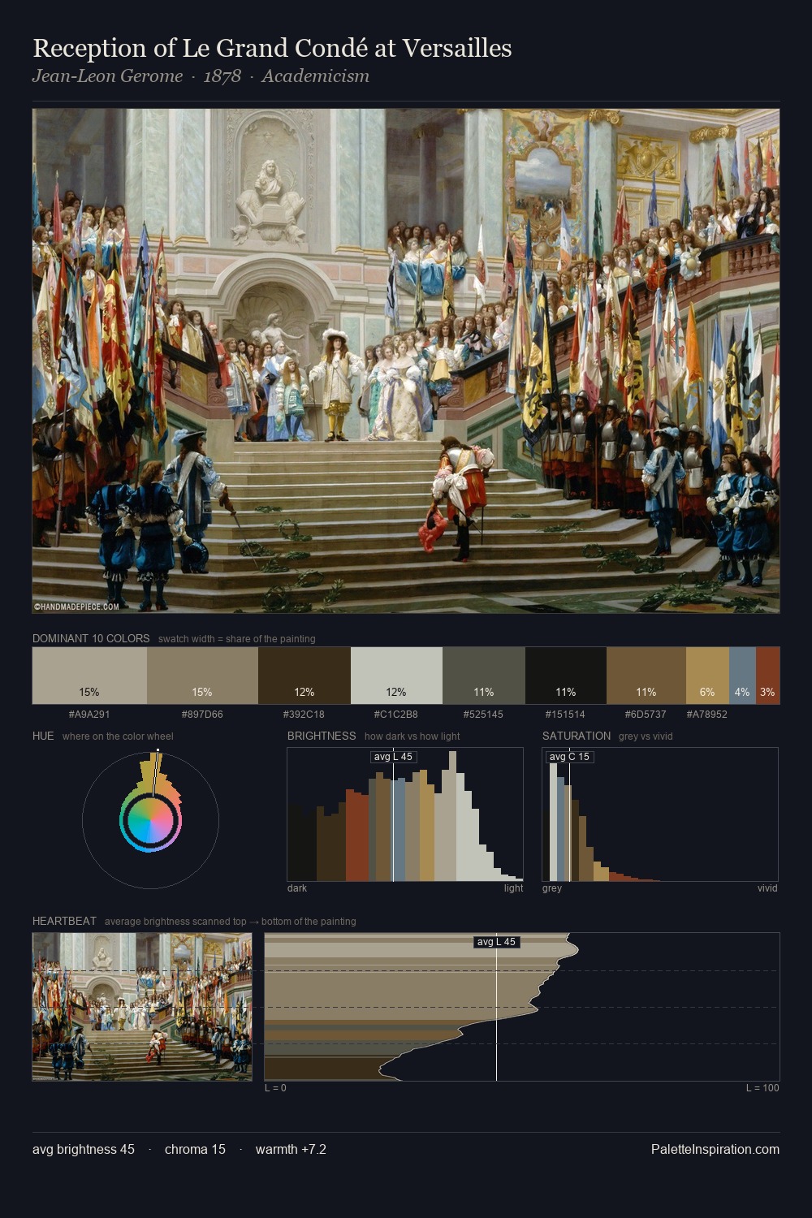Click the 'DOMINANT 10 COLORS' heading
Viewport: 812px width, 1218px height.
pyautogui.click(x=91, y=638)
